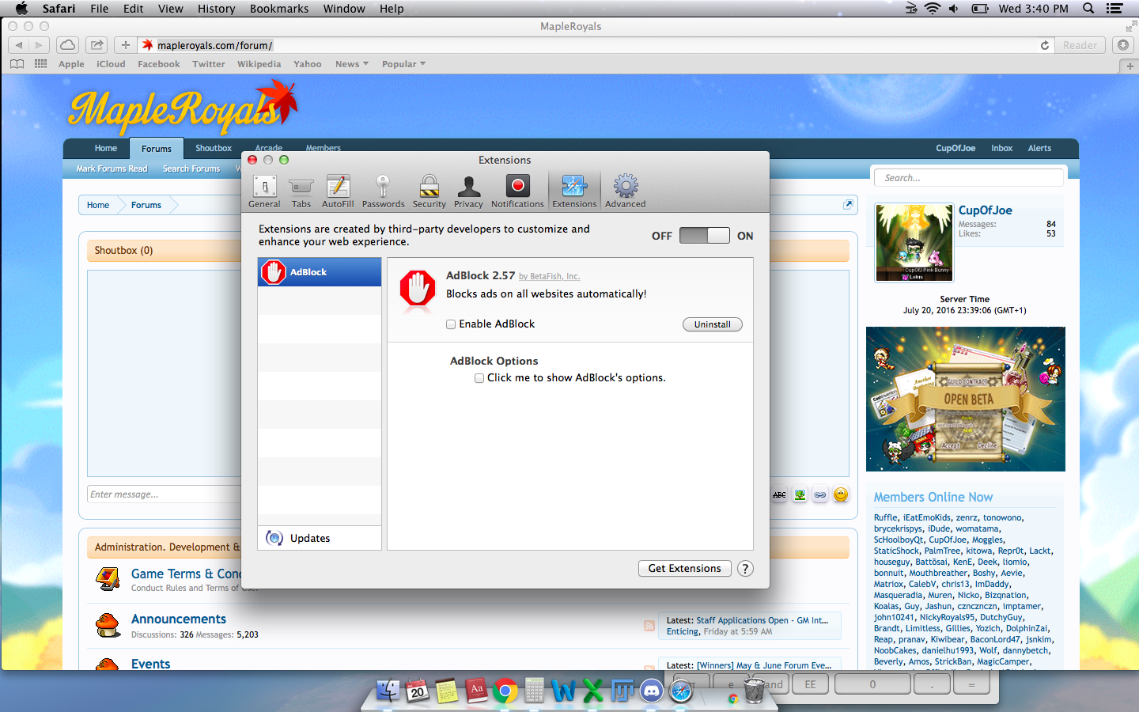Toggle the extensions OFF/ON switch
This screenshot has height=712, width=1139.
pos(704,236)
